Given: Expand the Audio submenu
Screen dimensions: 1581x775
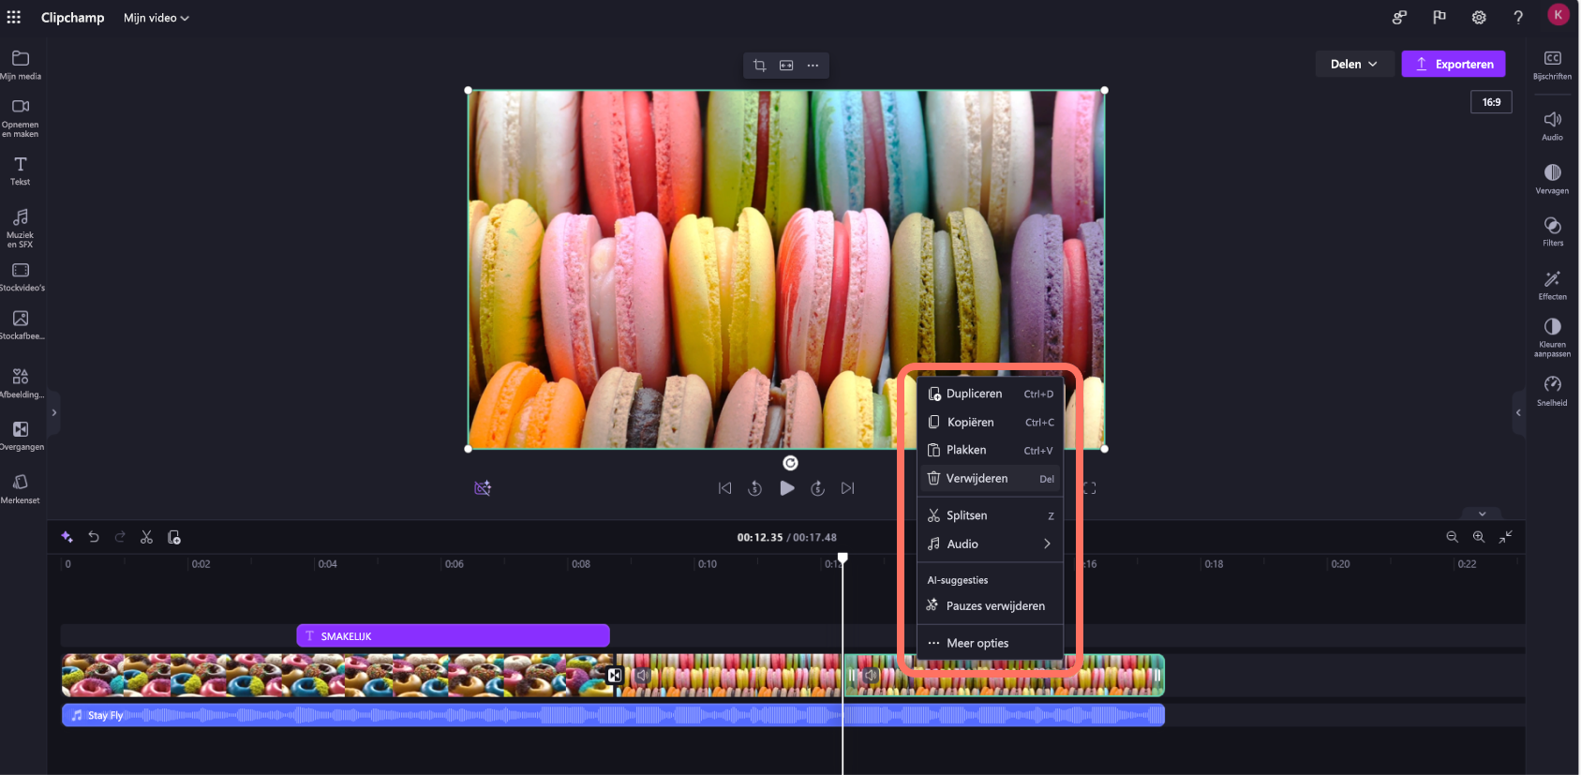Looking at the screenshot, I should (x=990, y=544).
